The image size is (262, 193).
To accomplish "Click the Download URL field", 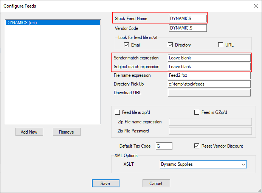I will click(209, 93).
